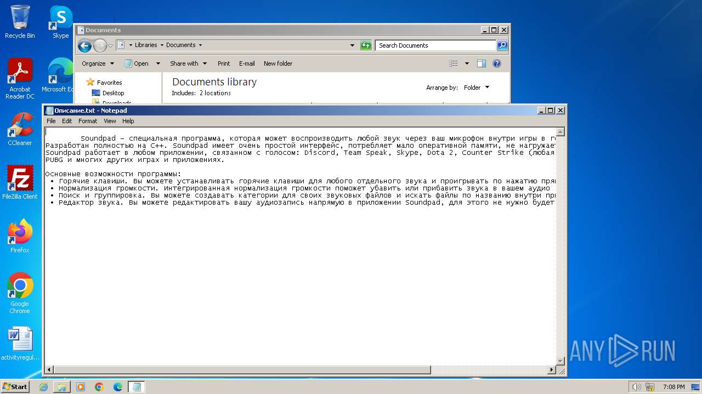Screen dimensions: 702x394
Task: Click the '2 locations' link
Action: 215,93
